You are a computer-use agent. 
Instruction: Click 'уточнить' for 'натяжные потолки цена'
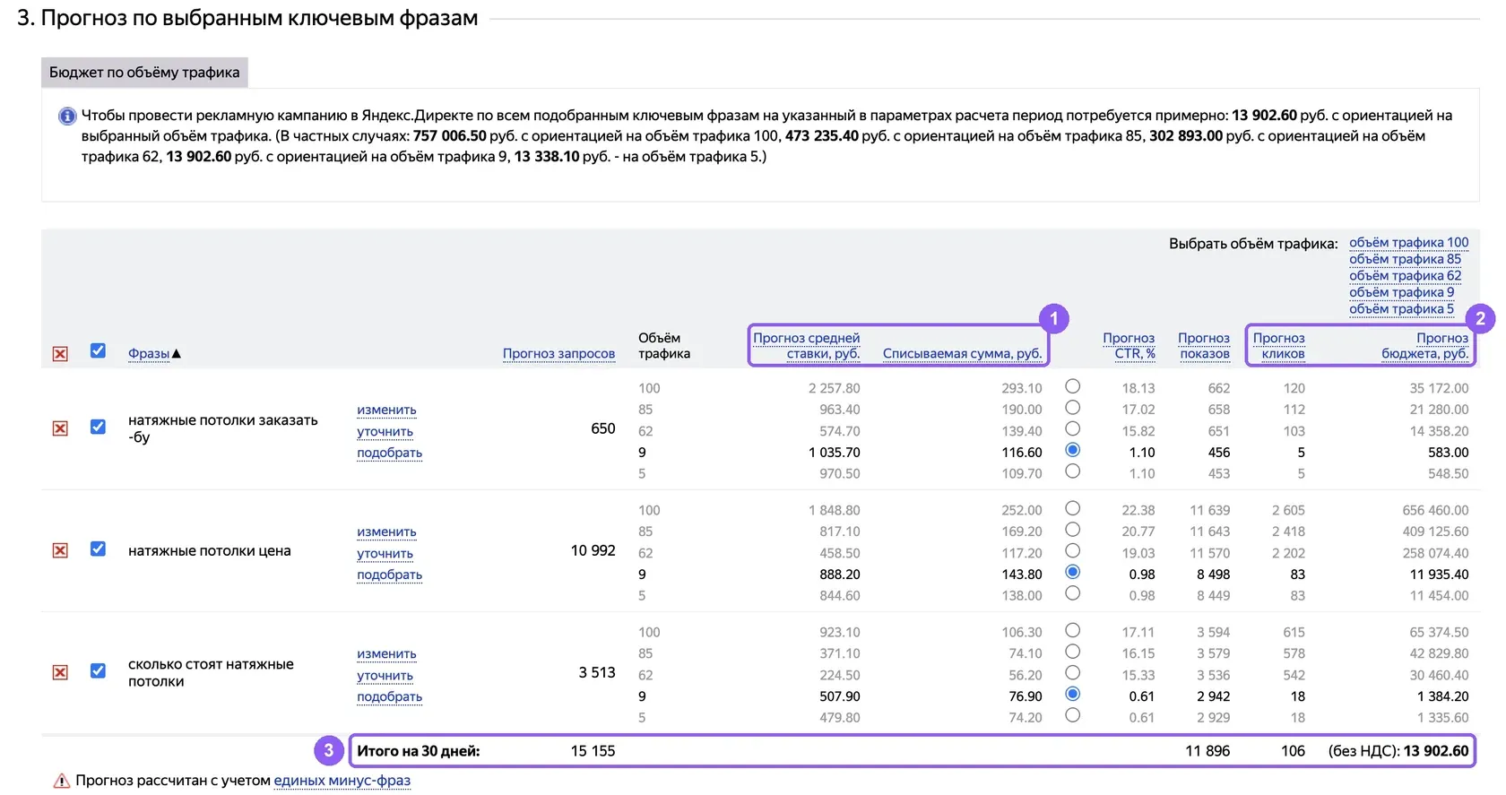385,554
